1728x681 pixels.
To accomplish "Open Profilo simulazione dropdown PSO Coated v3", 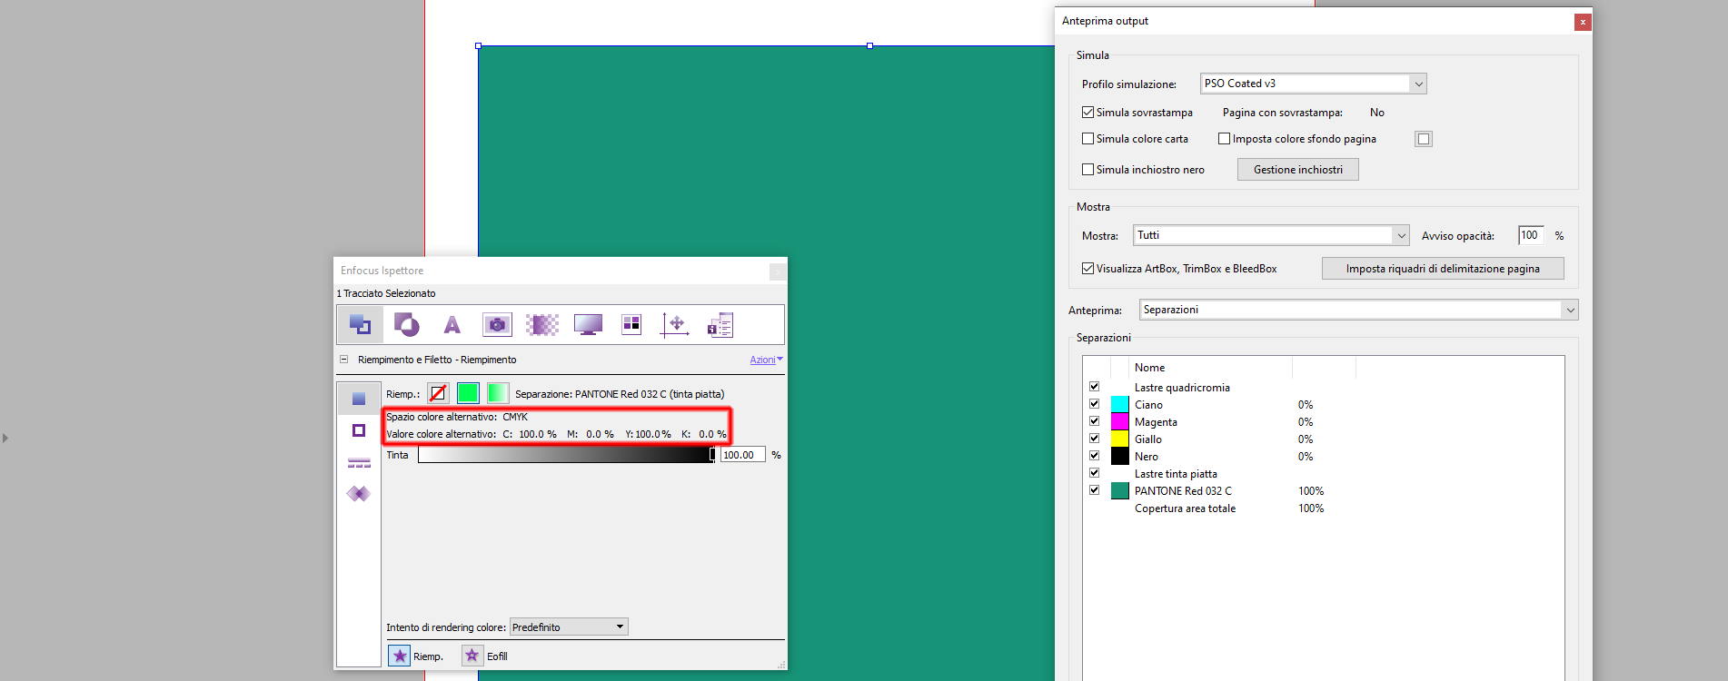I will (x=1313, y=84).
